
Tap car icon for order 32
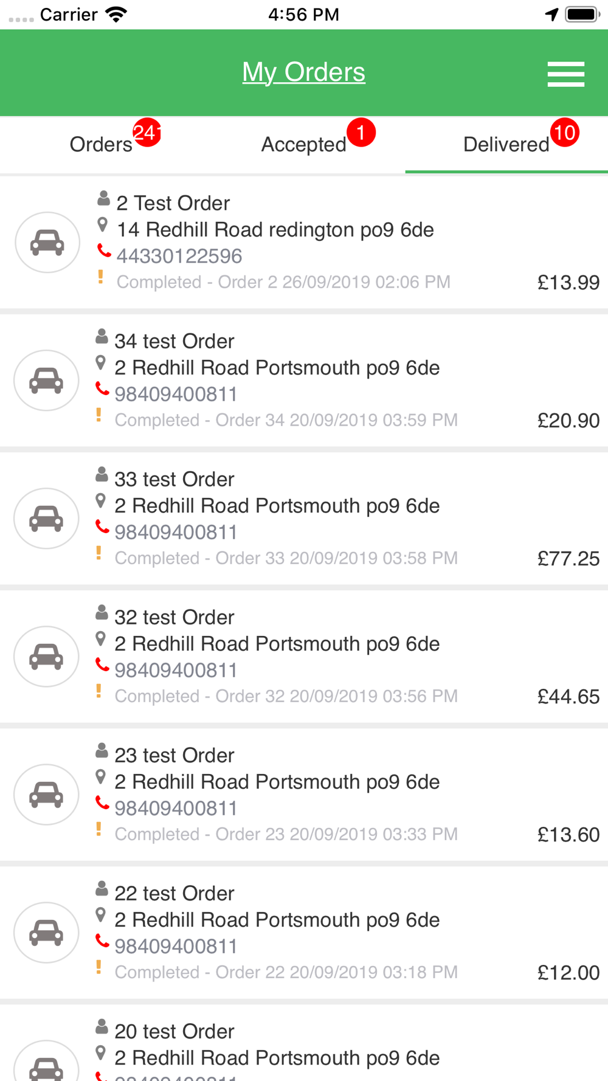coord(46,656)
